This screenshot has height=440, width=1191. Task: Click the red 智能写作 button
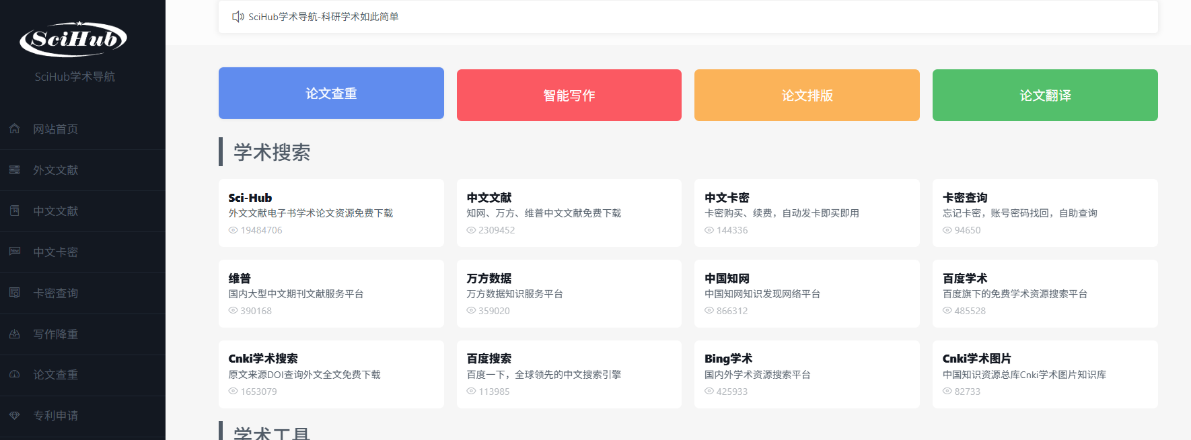569,96
